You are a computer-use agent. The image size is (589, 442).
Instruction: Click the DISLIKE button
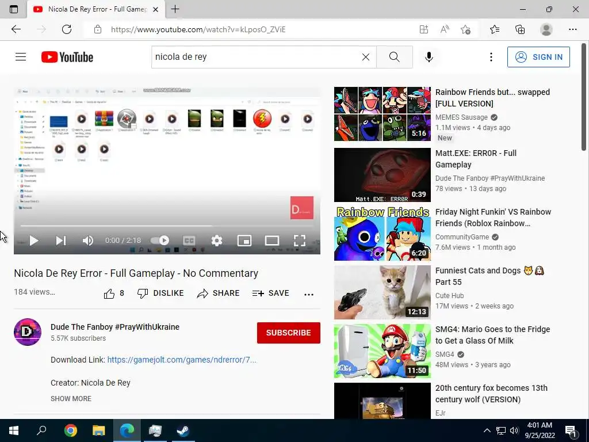[160, 294]
